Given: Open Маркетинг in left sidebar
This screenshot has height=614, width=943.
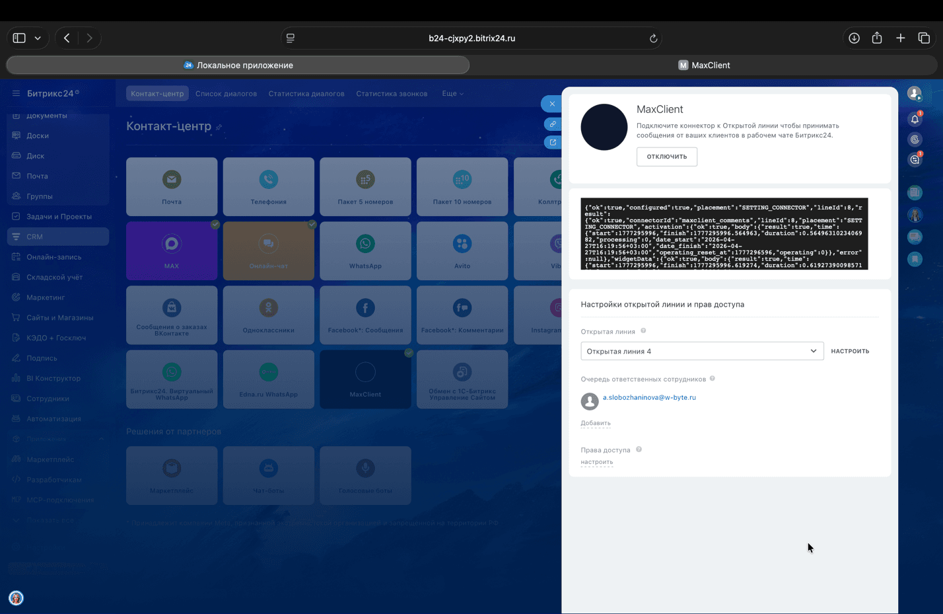Looking at the screenshot, I should coord(58,297).
